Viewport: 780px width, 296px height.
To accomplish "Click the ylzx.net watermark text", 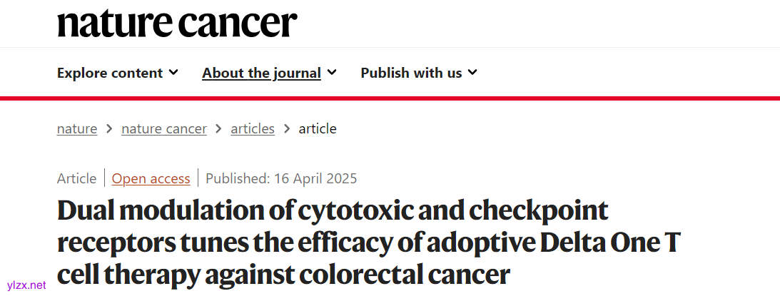I will tap(26, 285).
